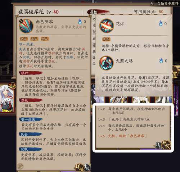Screen dimensions: 180x172
Task: Click the 鬼火 tag under 赤色凋零
Action: coord(45,39)
